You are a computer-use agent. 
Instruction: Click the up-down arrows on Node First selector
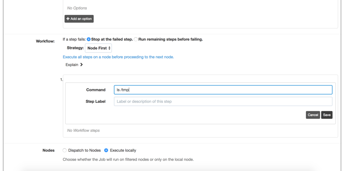coord(109,48)
